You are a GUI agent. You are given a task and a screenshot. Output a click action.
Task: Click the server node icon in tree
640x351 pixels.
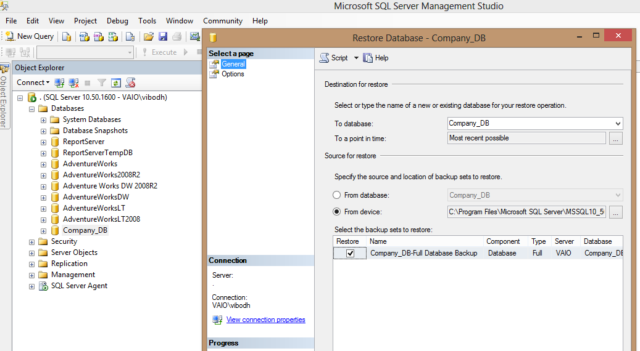32,97
